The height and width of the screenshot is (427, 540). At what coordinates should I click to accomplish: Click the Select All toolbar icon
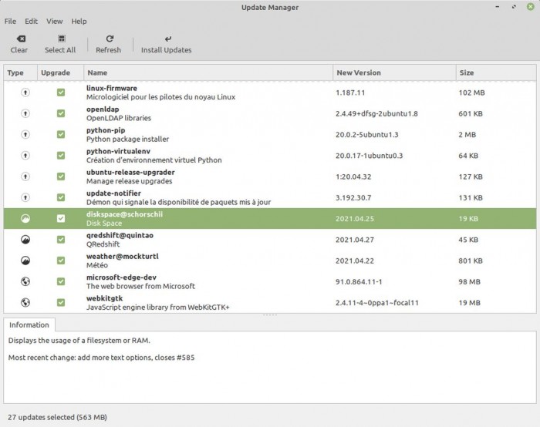pos(60,39)
